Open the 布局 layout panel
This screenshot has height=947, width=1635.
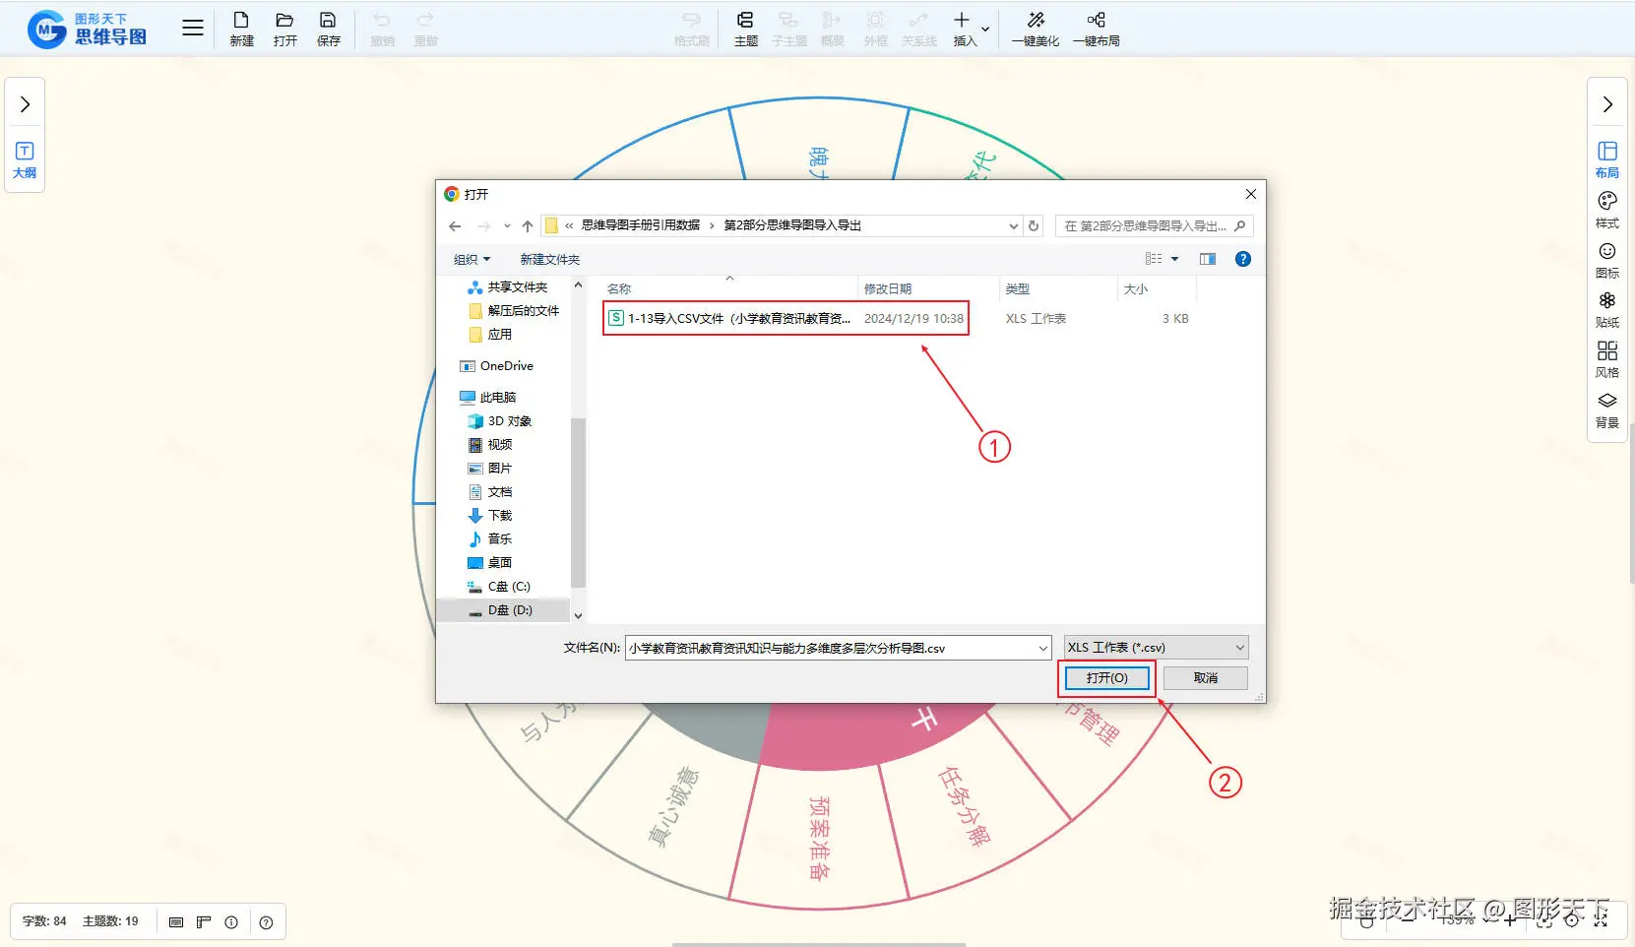(1607, 159)
